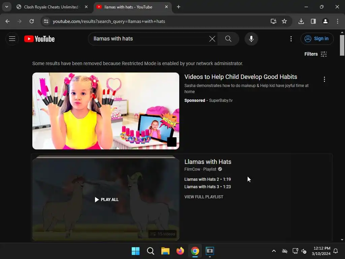Open options menu for sponsored video
This screenshot has width=345, height=259.
tap(324, 79)
